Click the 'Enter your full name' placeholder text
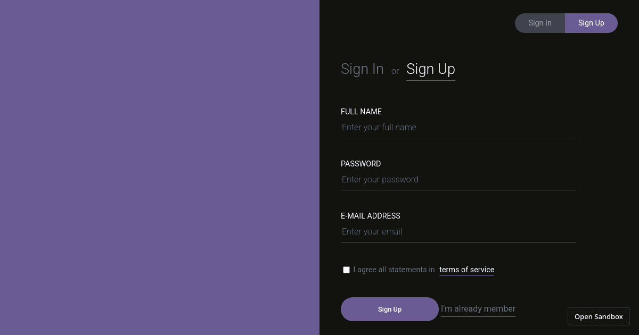 coord(379,127)
